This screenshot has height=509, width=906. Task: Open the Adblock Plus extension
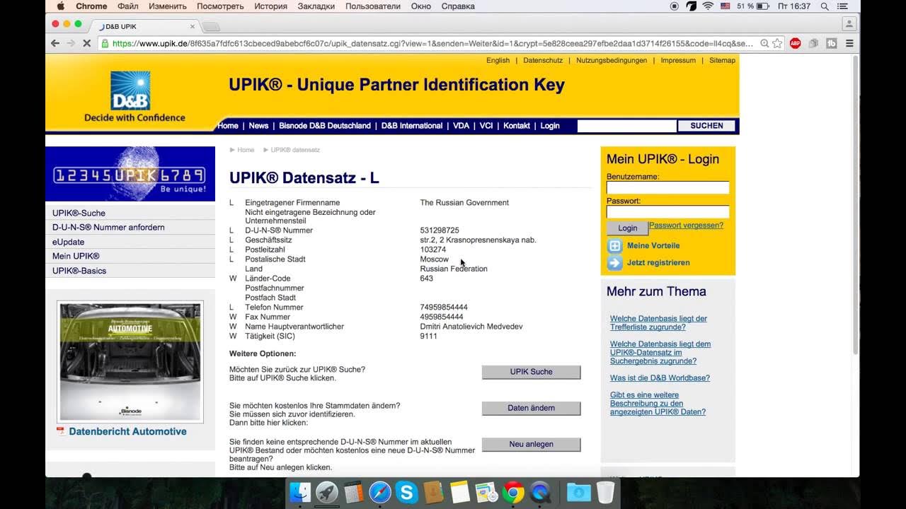pyautogui.click(x=795, y=43)
